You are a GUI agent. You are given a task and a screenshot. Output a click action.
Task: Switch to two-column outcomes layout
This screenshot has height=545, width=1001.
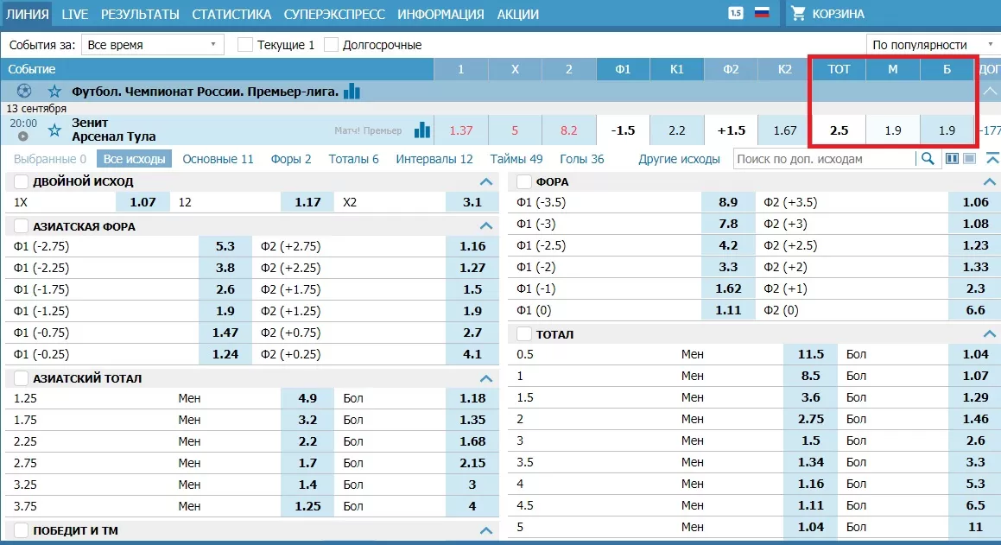pyautogui.click(x=953, y=159)
